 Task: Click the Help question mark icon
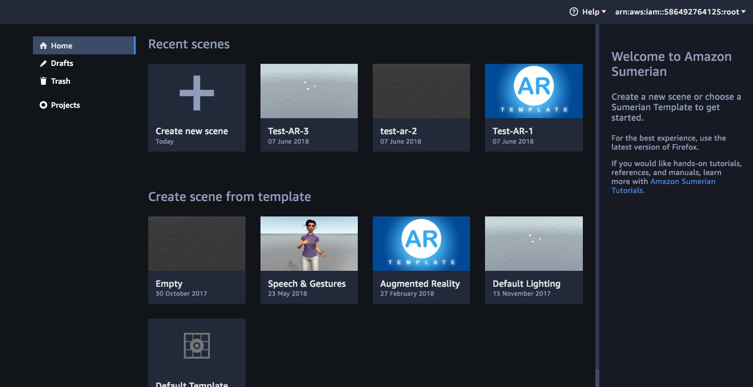pos(574,11)
